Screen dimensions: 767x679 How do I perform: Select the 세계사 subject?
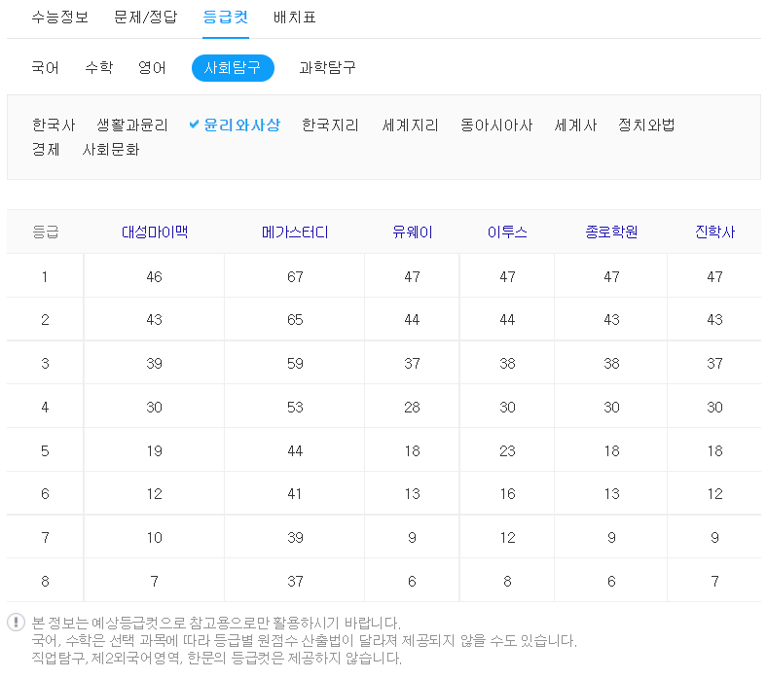[575, 125]
